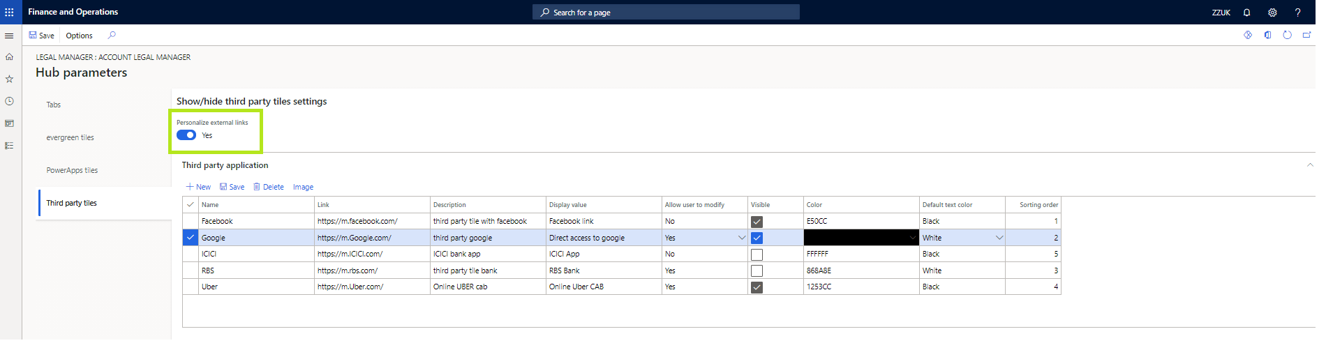This screenshot has height=343, width=1326.
Task: Open Recent clock icon in sidebar
Action: click(9, 101)
